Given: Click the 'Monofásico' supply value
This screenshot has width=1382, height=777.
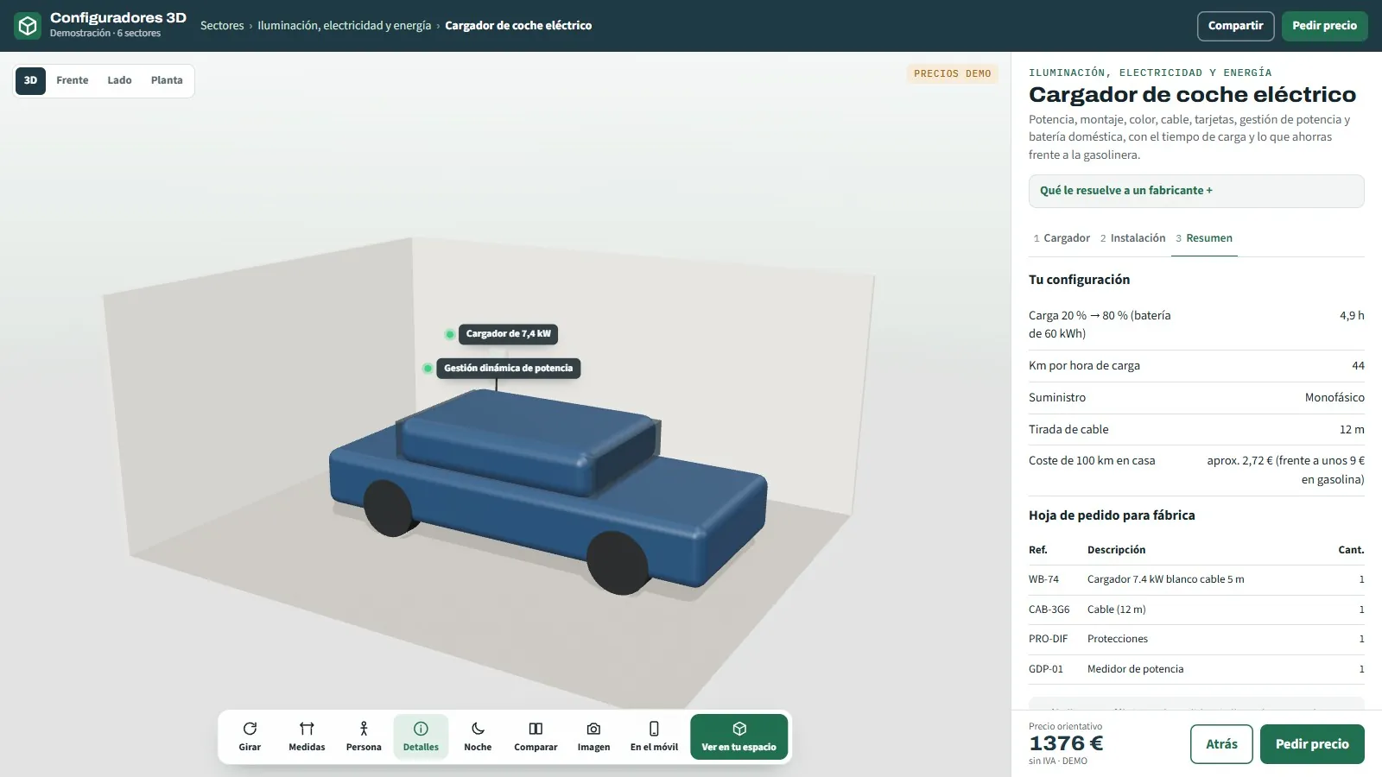Looking at the screenshot, I should coord(1334,398).
